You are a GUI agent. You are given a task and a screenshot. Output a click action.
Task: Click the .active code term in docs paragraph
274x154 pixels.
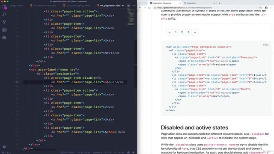coord(212,138)
